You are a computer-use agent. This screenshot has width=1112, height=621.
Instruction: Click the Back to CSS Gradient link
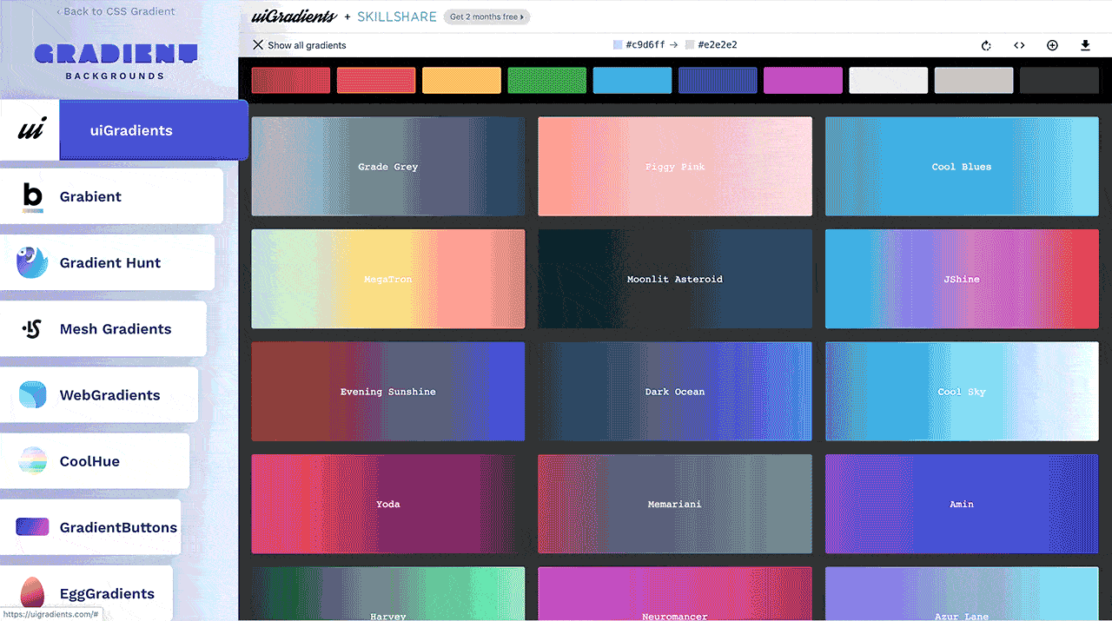[116, 11]
